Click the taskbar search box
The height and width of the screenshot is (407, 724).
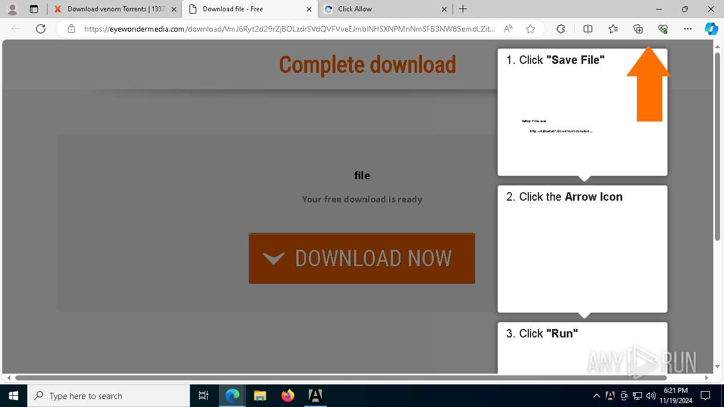click(109, 396)
